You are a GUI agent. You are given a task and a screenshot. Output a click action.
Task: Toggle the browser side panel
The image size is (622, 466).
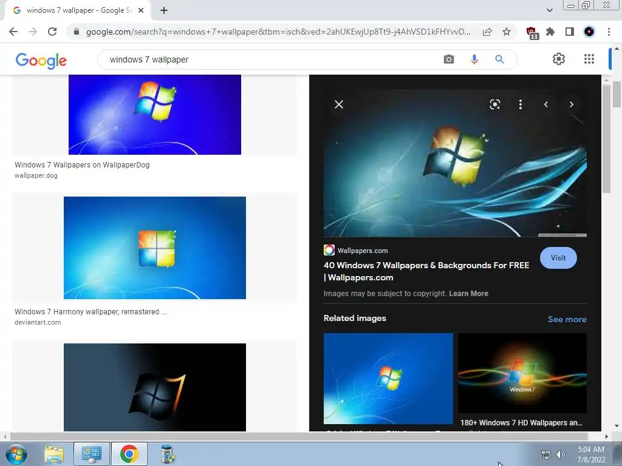pyautogui.click(x=570, y=32)
